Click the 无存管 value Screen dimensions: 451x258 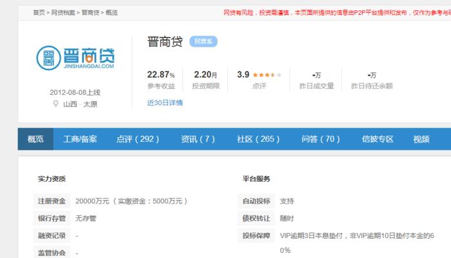pyautogui.click(x=86, y=218)
